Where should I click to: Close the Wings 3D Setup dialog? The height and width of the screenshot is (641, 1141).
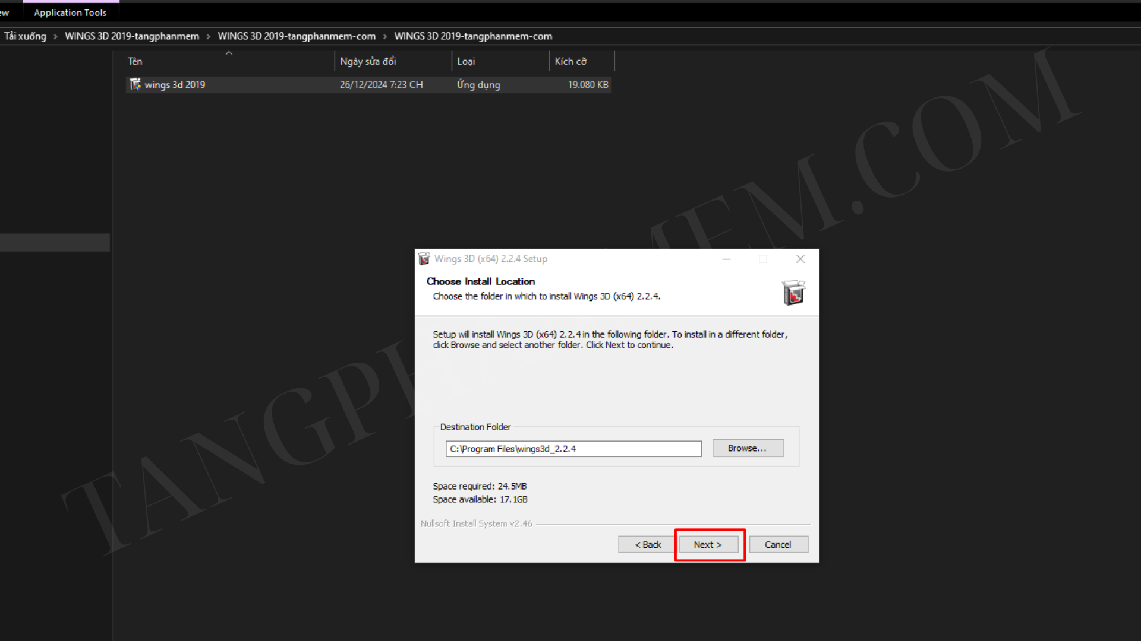(800, 259)
